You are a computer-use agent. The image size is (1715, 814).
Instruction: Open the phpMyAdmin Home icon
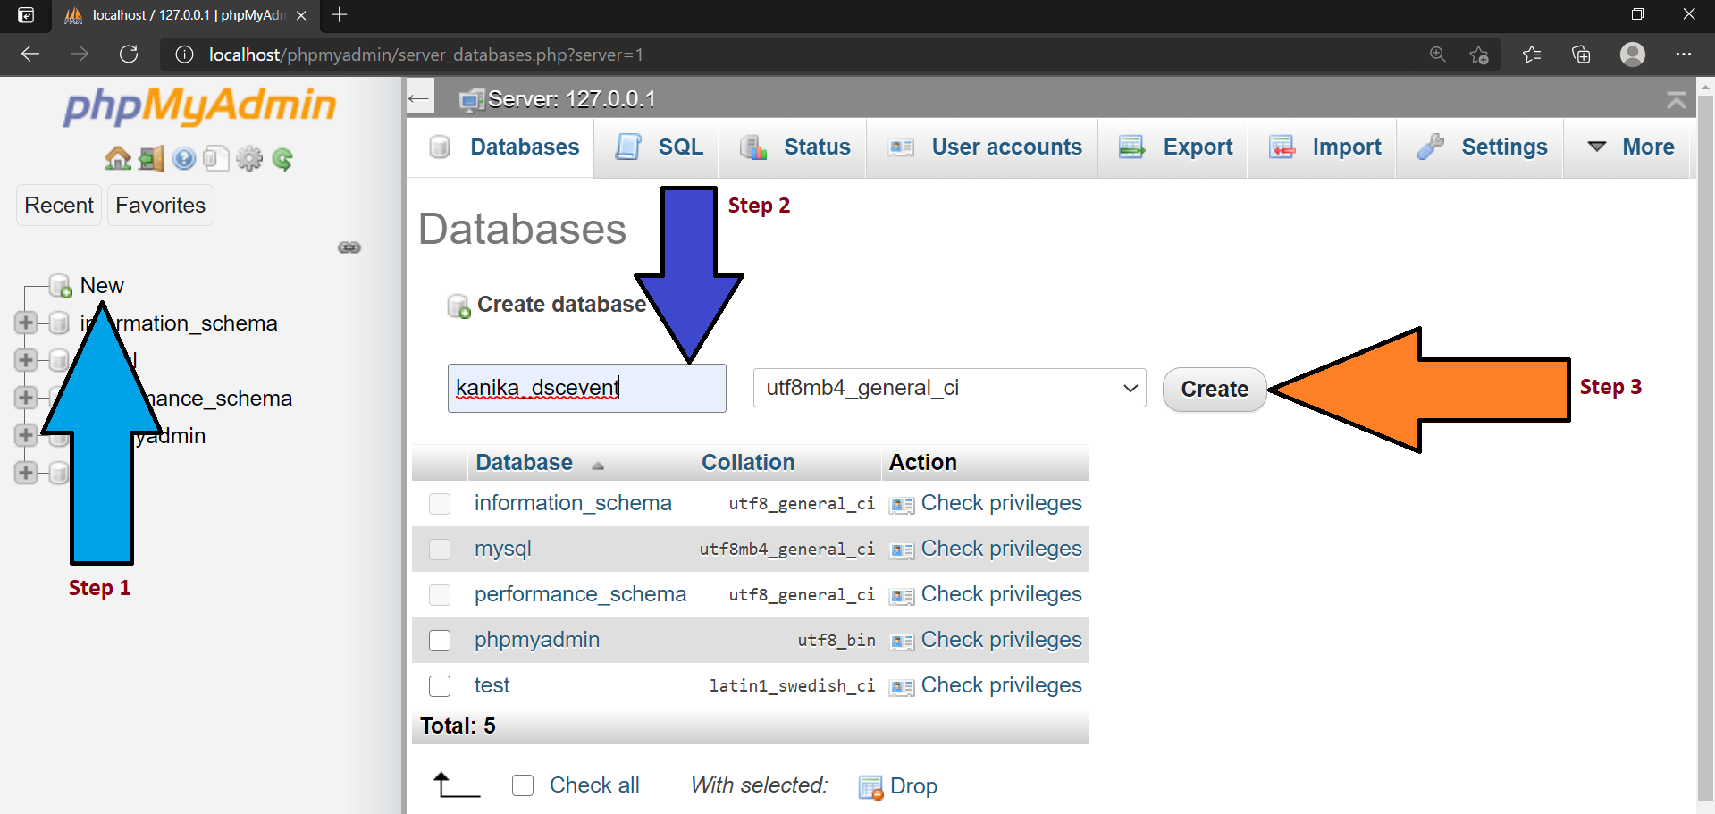pyautogui.click(x=118, y=159)
